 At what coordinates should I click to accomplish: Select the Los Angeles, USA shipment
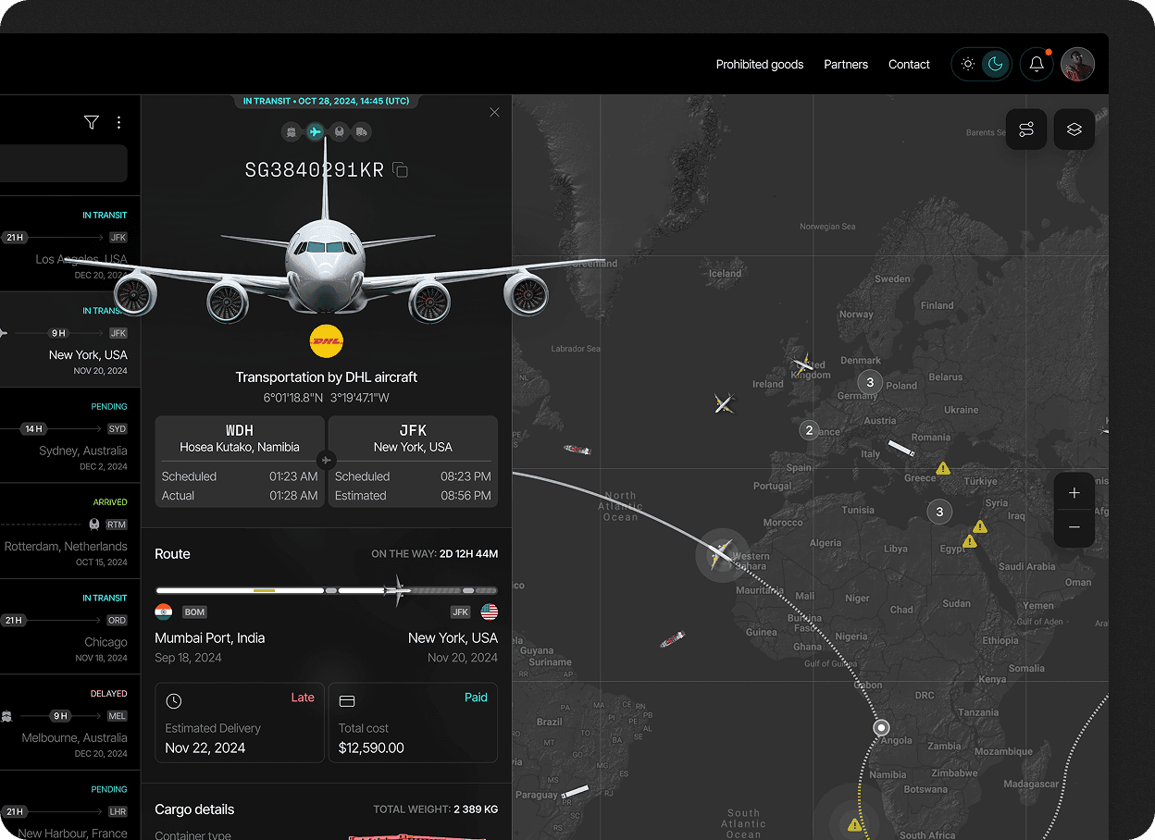(x=70, y=244)
